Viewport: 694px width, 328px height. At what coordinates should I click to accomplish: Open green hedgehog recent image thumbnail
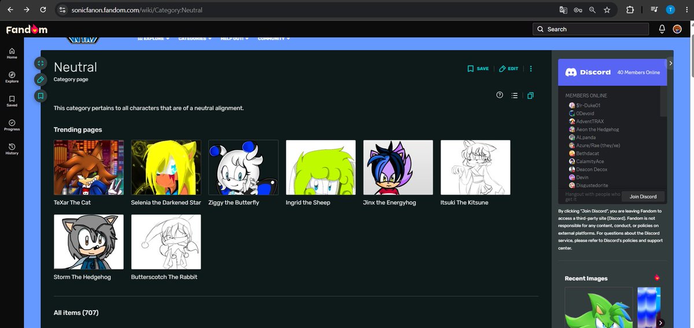point(599,308)
